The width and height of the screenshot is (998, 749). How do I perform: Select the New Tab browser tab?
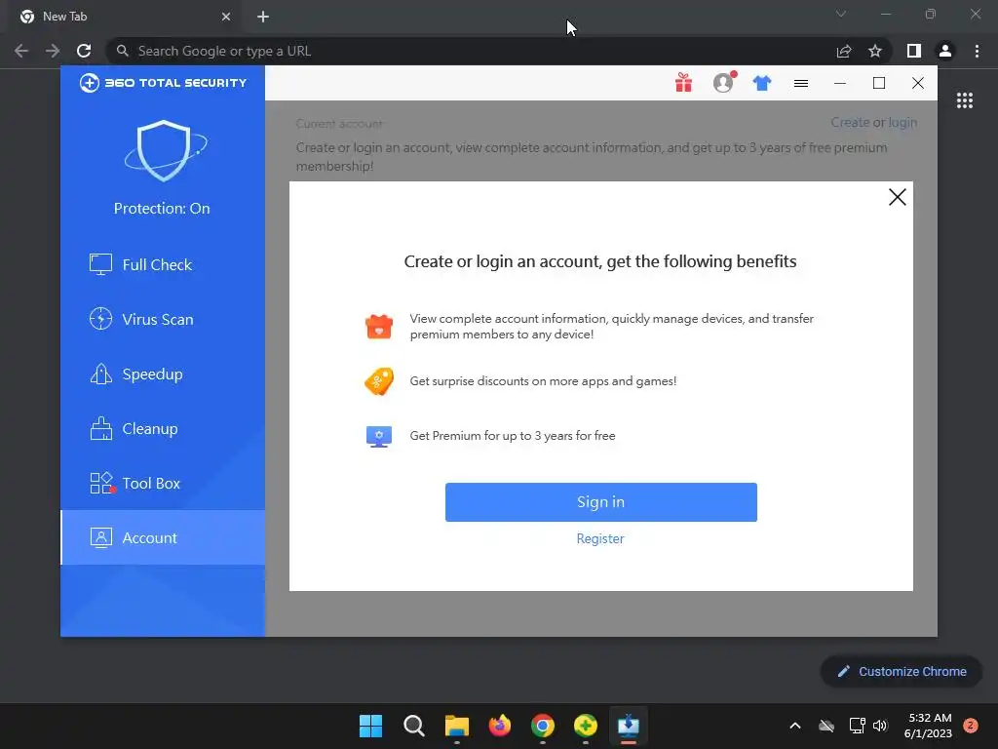pos(124,17)
